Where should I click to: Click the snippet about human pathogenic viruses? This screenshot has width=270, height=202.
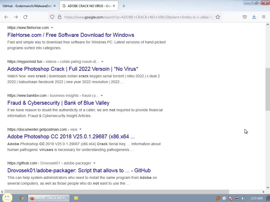tap(84, 147)
